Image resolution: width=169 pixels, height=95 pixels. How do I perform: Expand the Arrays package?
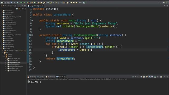tap(4, 55)
